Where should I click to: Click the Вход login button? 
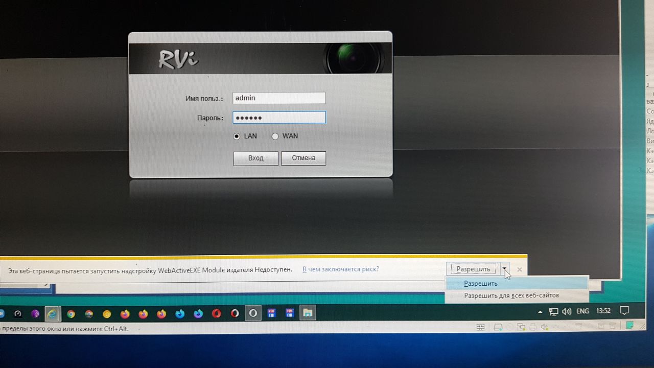click(x=255, y=158)
